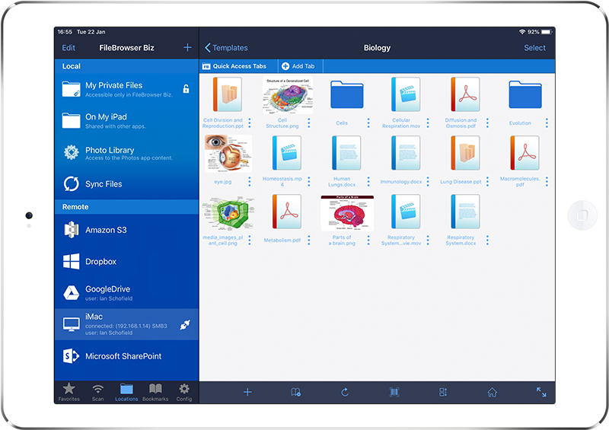Tap the bookmark icon in bottom toolbar
Screen dimensions: 609x430
[295, 392]
